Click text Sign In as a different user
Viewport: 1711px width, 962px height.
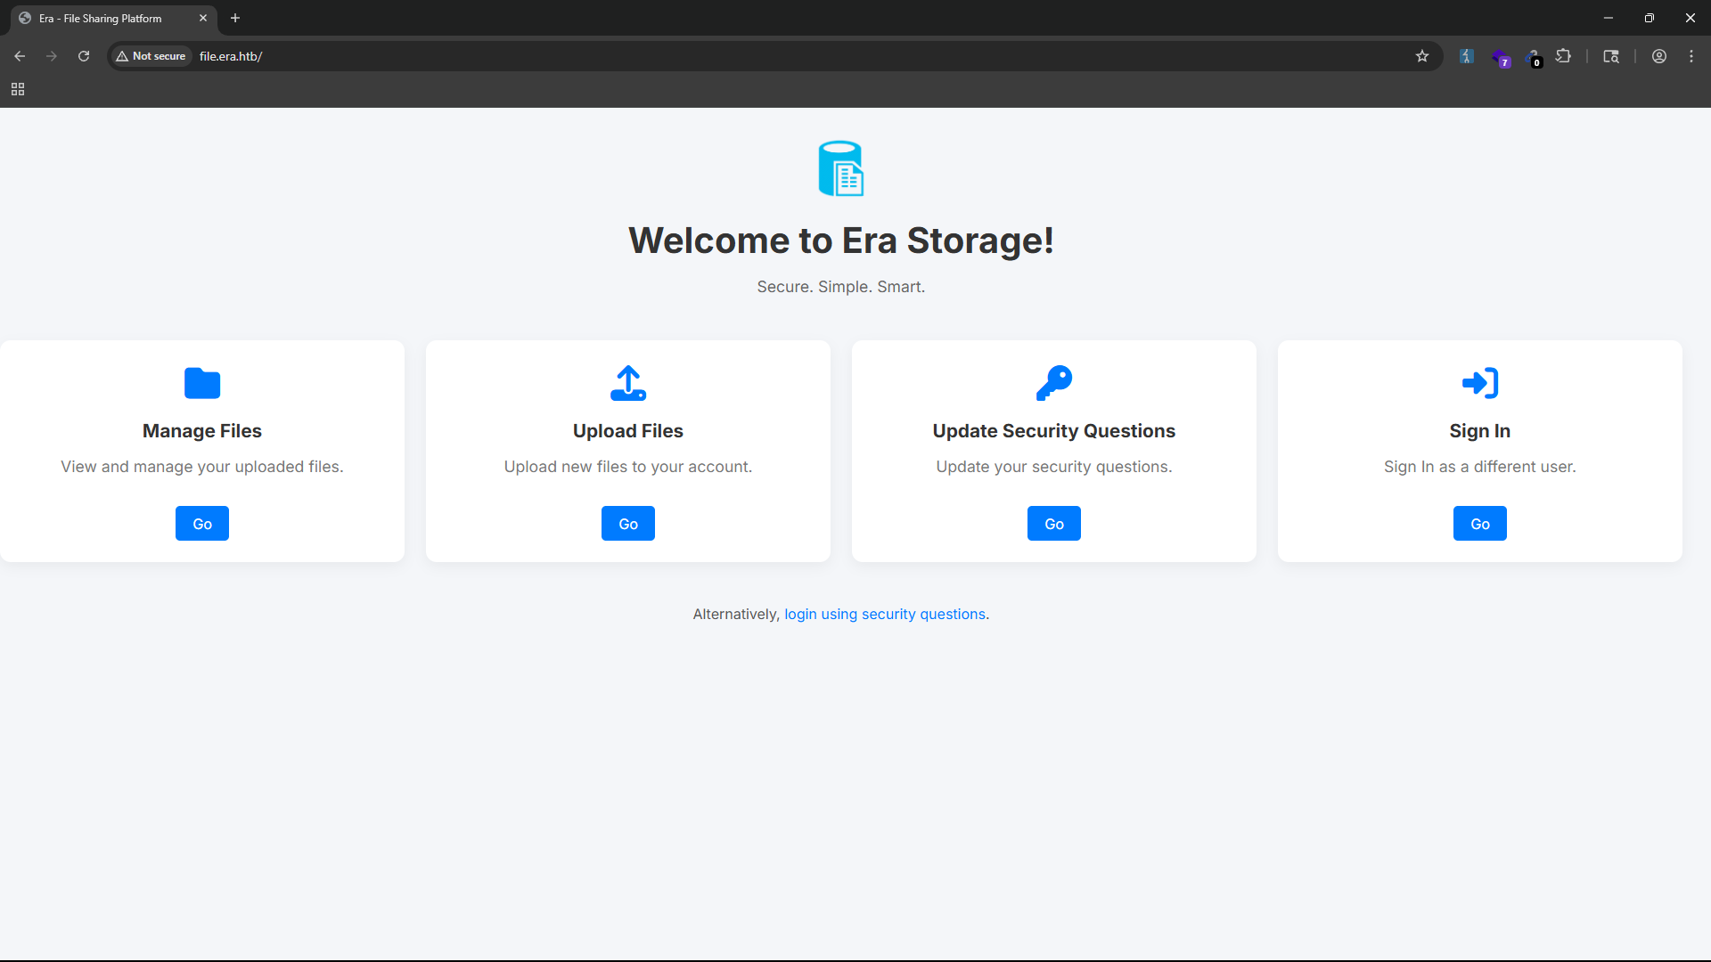click(x=1480, y=467)
